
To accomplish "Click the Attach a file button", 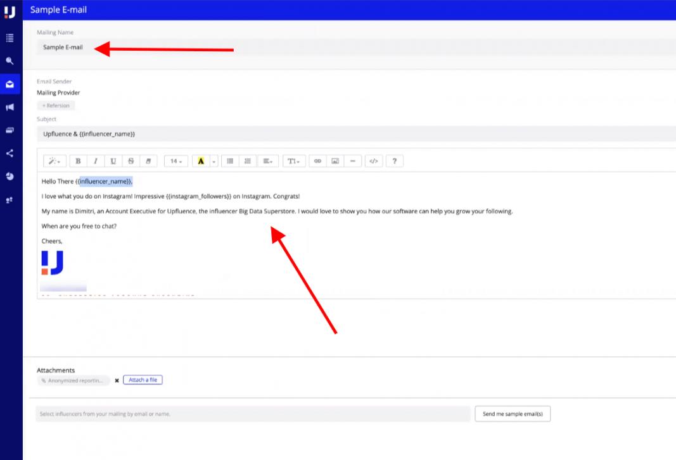I will (143, 380).
